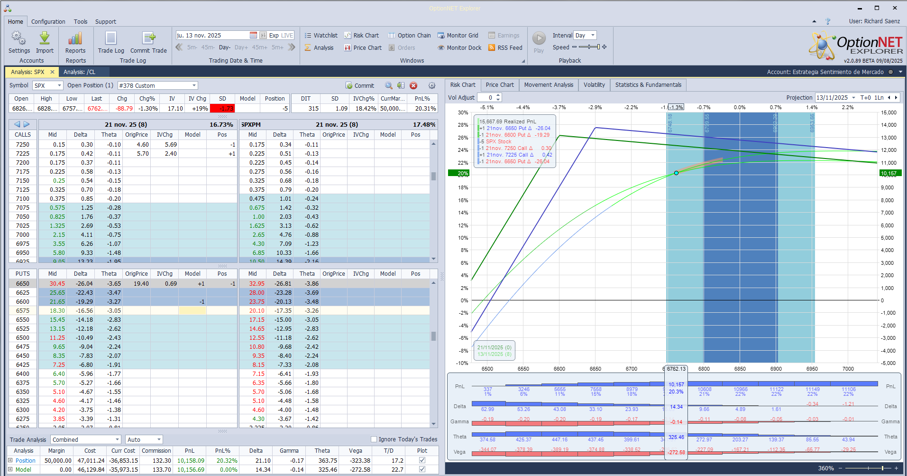Open the calendar picker next to trading date
This screenshot has width=907, height=476.
[253, 35]
